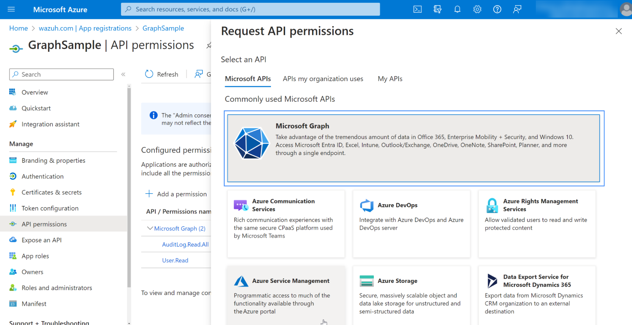Click the Microsoft Graph logo tile
Viewport: 632px width, 325px height.
click(251, 143)
